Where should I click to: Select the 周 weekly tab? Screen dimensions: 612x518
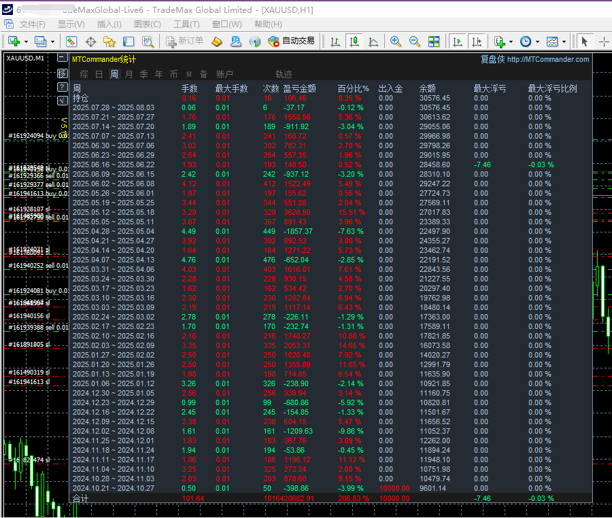114,74
